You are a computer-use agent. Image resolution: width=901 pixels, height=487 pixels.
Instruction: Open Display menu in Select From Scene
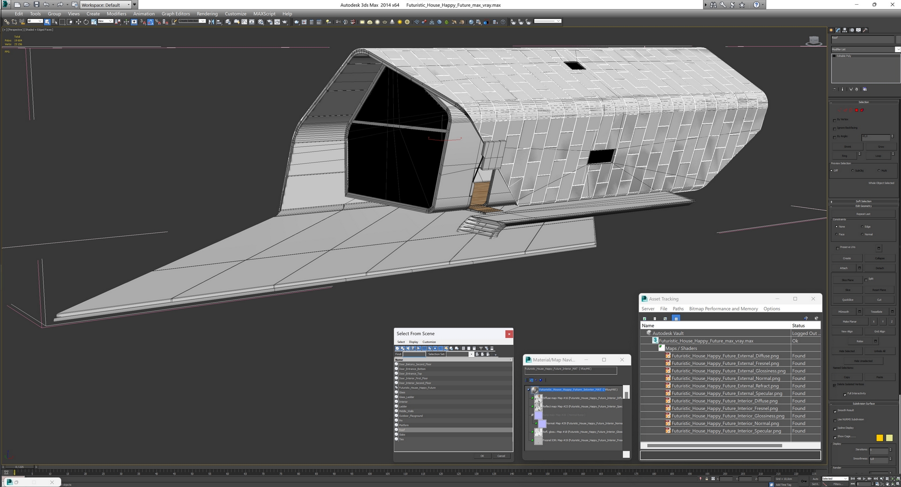click(x=413, y=342)
